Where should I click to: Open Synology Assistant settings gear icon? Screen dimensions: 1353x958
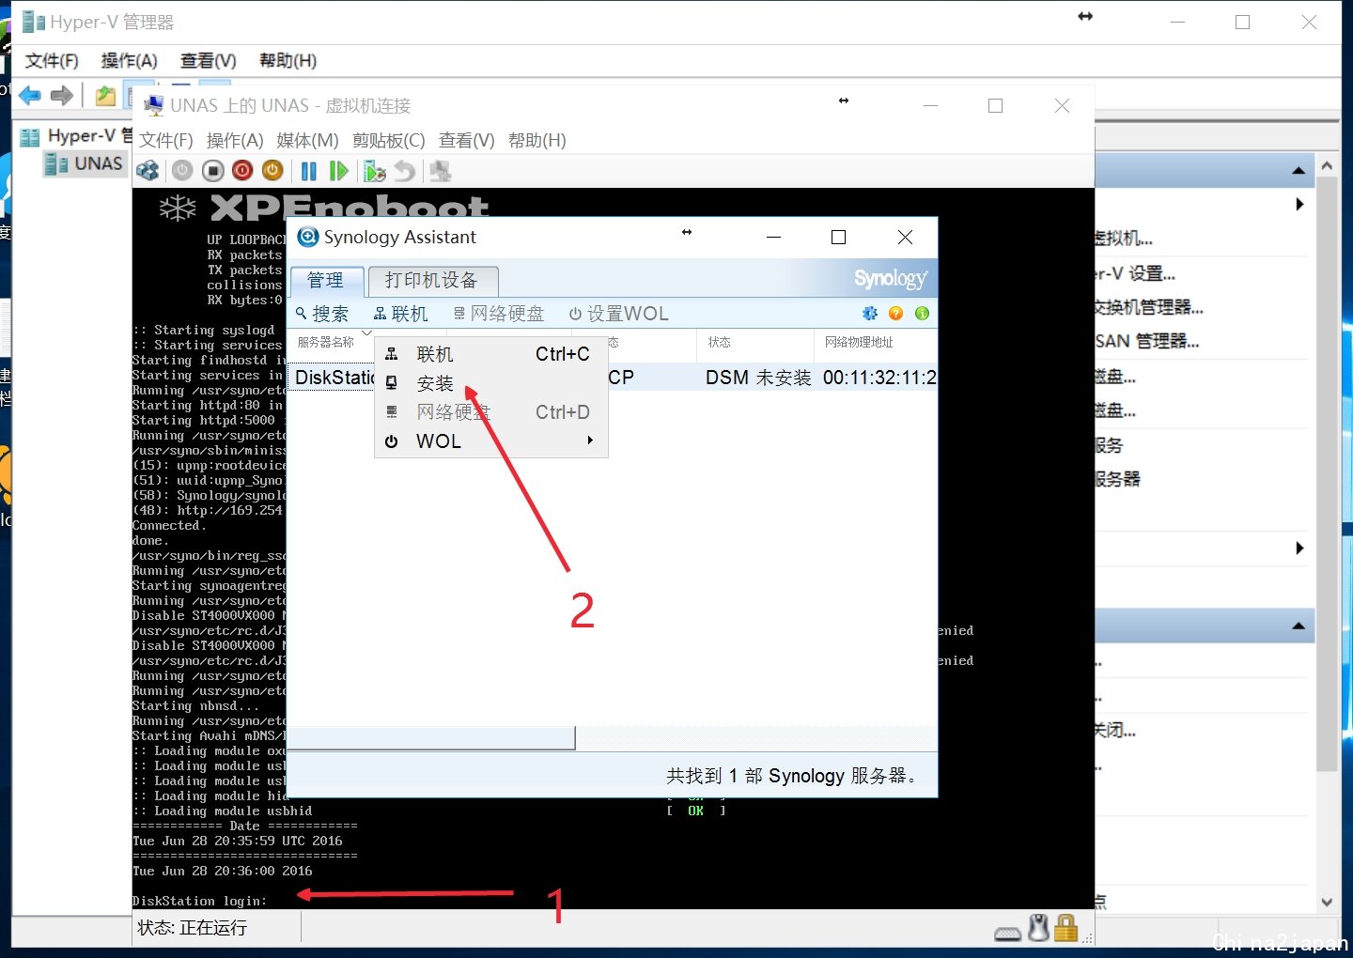(x=870, y=313)
